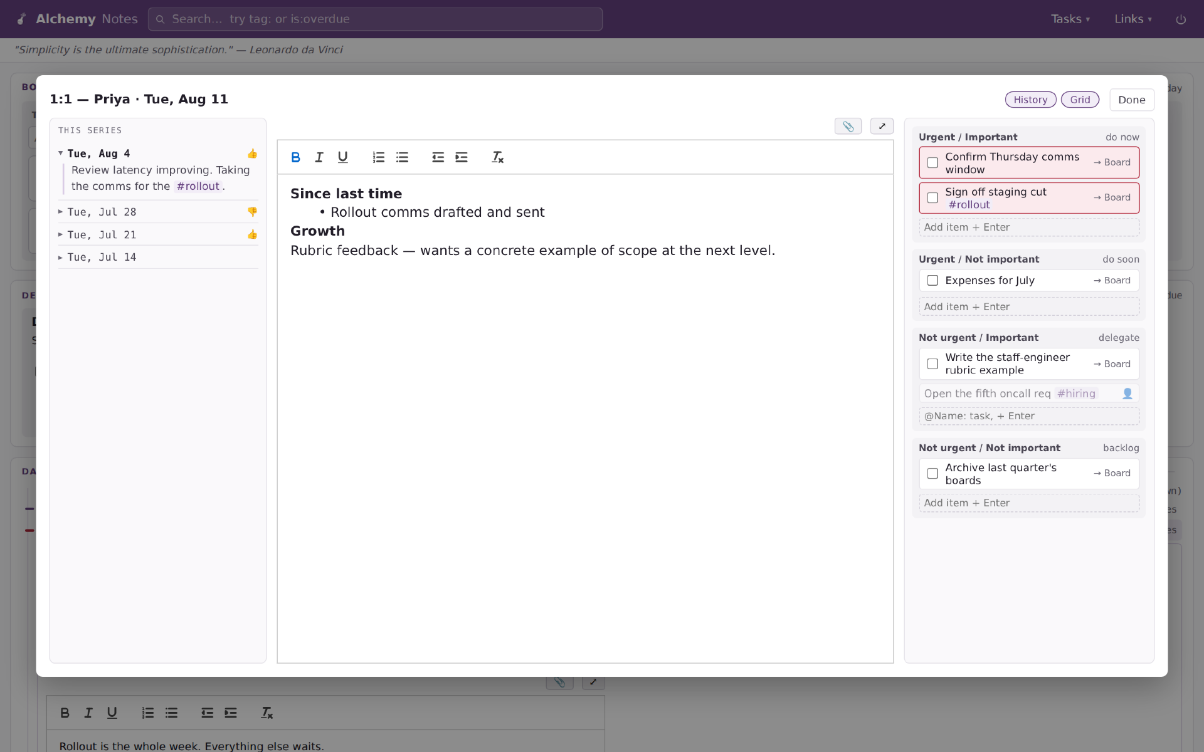Check off Write the staff-engineer rubric example
1204x752 pixels.
pos(932,364)
